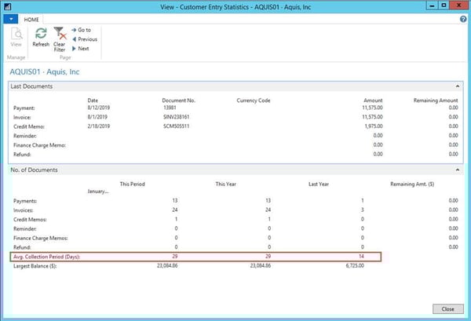This screenshot has width=471, height=321.
Task: Open the Help question mark icon
Action: coord(463,19)
